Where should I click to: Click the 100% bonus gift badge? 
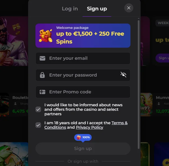click(x=83, y=137)
